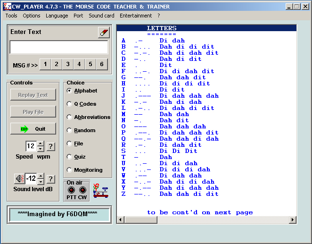
Task: Click the Enter Text input field
Action: tap(59, 48)
